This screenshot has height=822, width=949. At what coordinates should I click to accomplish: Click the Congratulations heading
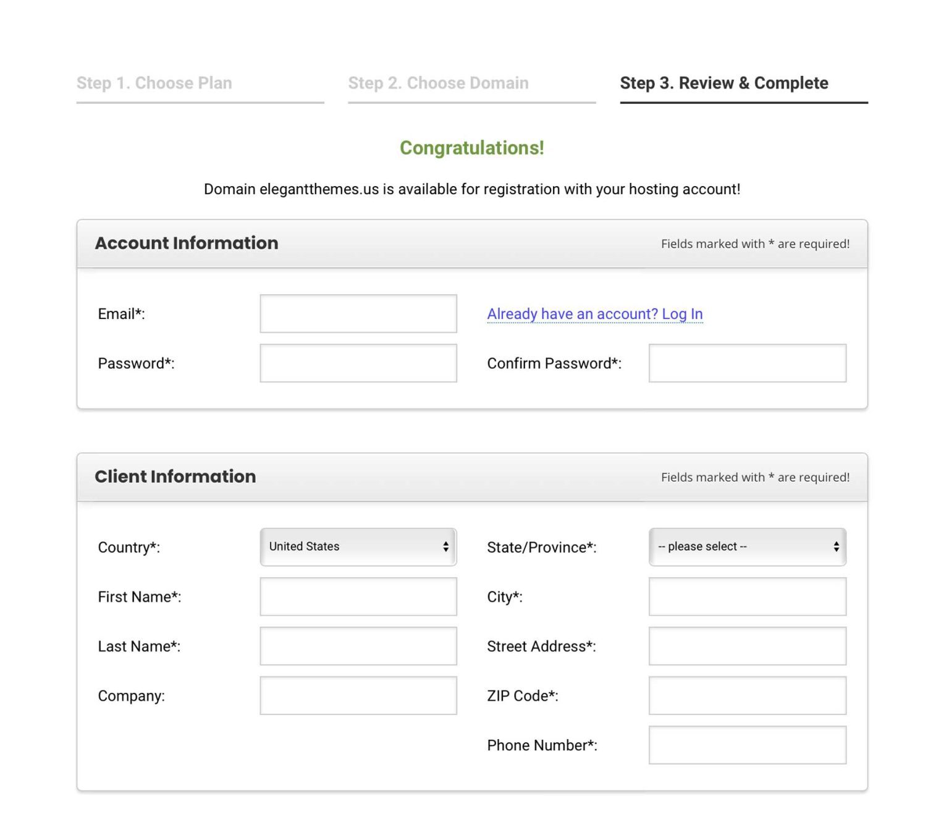click(471, 148)
